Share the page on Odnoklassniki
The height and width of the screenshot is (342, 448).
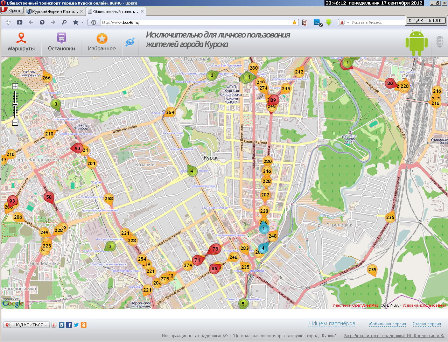(84, 325)
